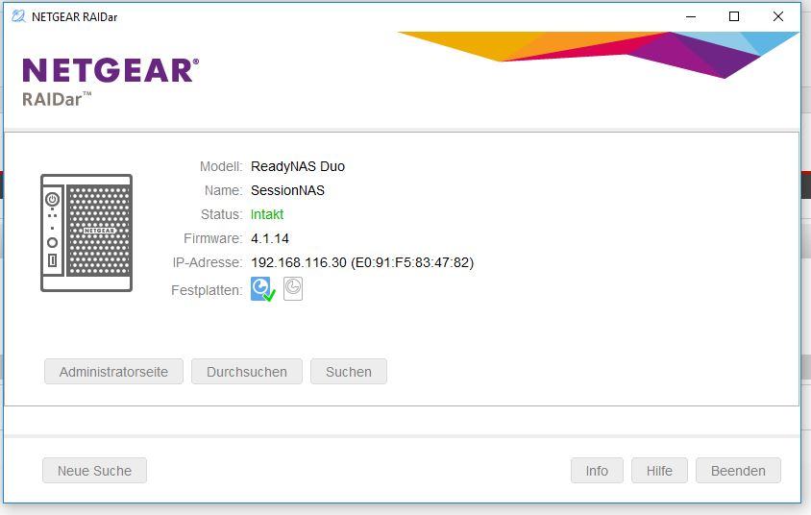Click the Suchen button

click(349, 372)
